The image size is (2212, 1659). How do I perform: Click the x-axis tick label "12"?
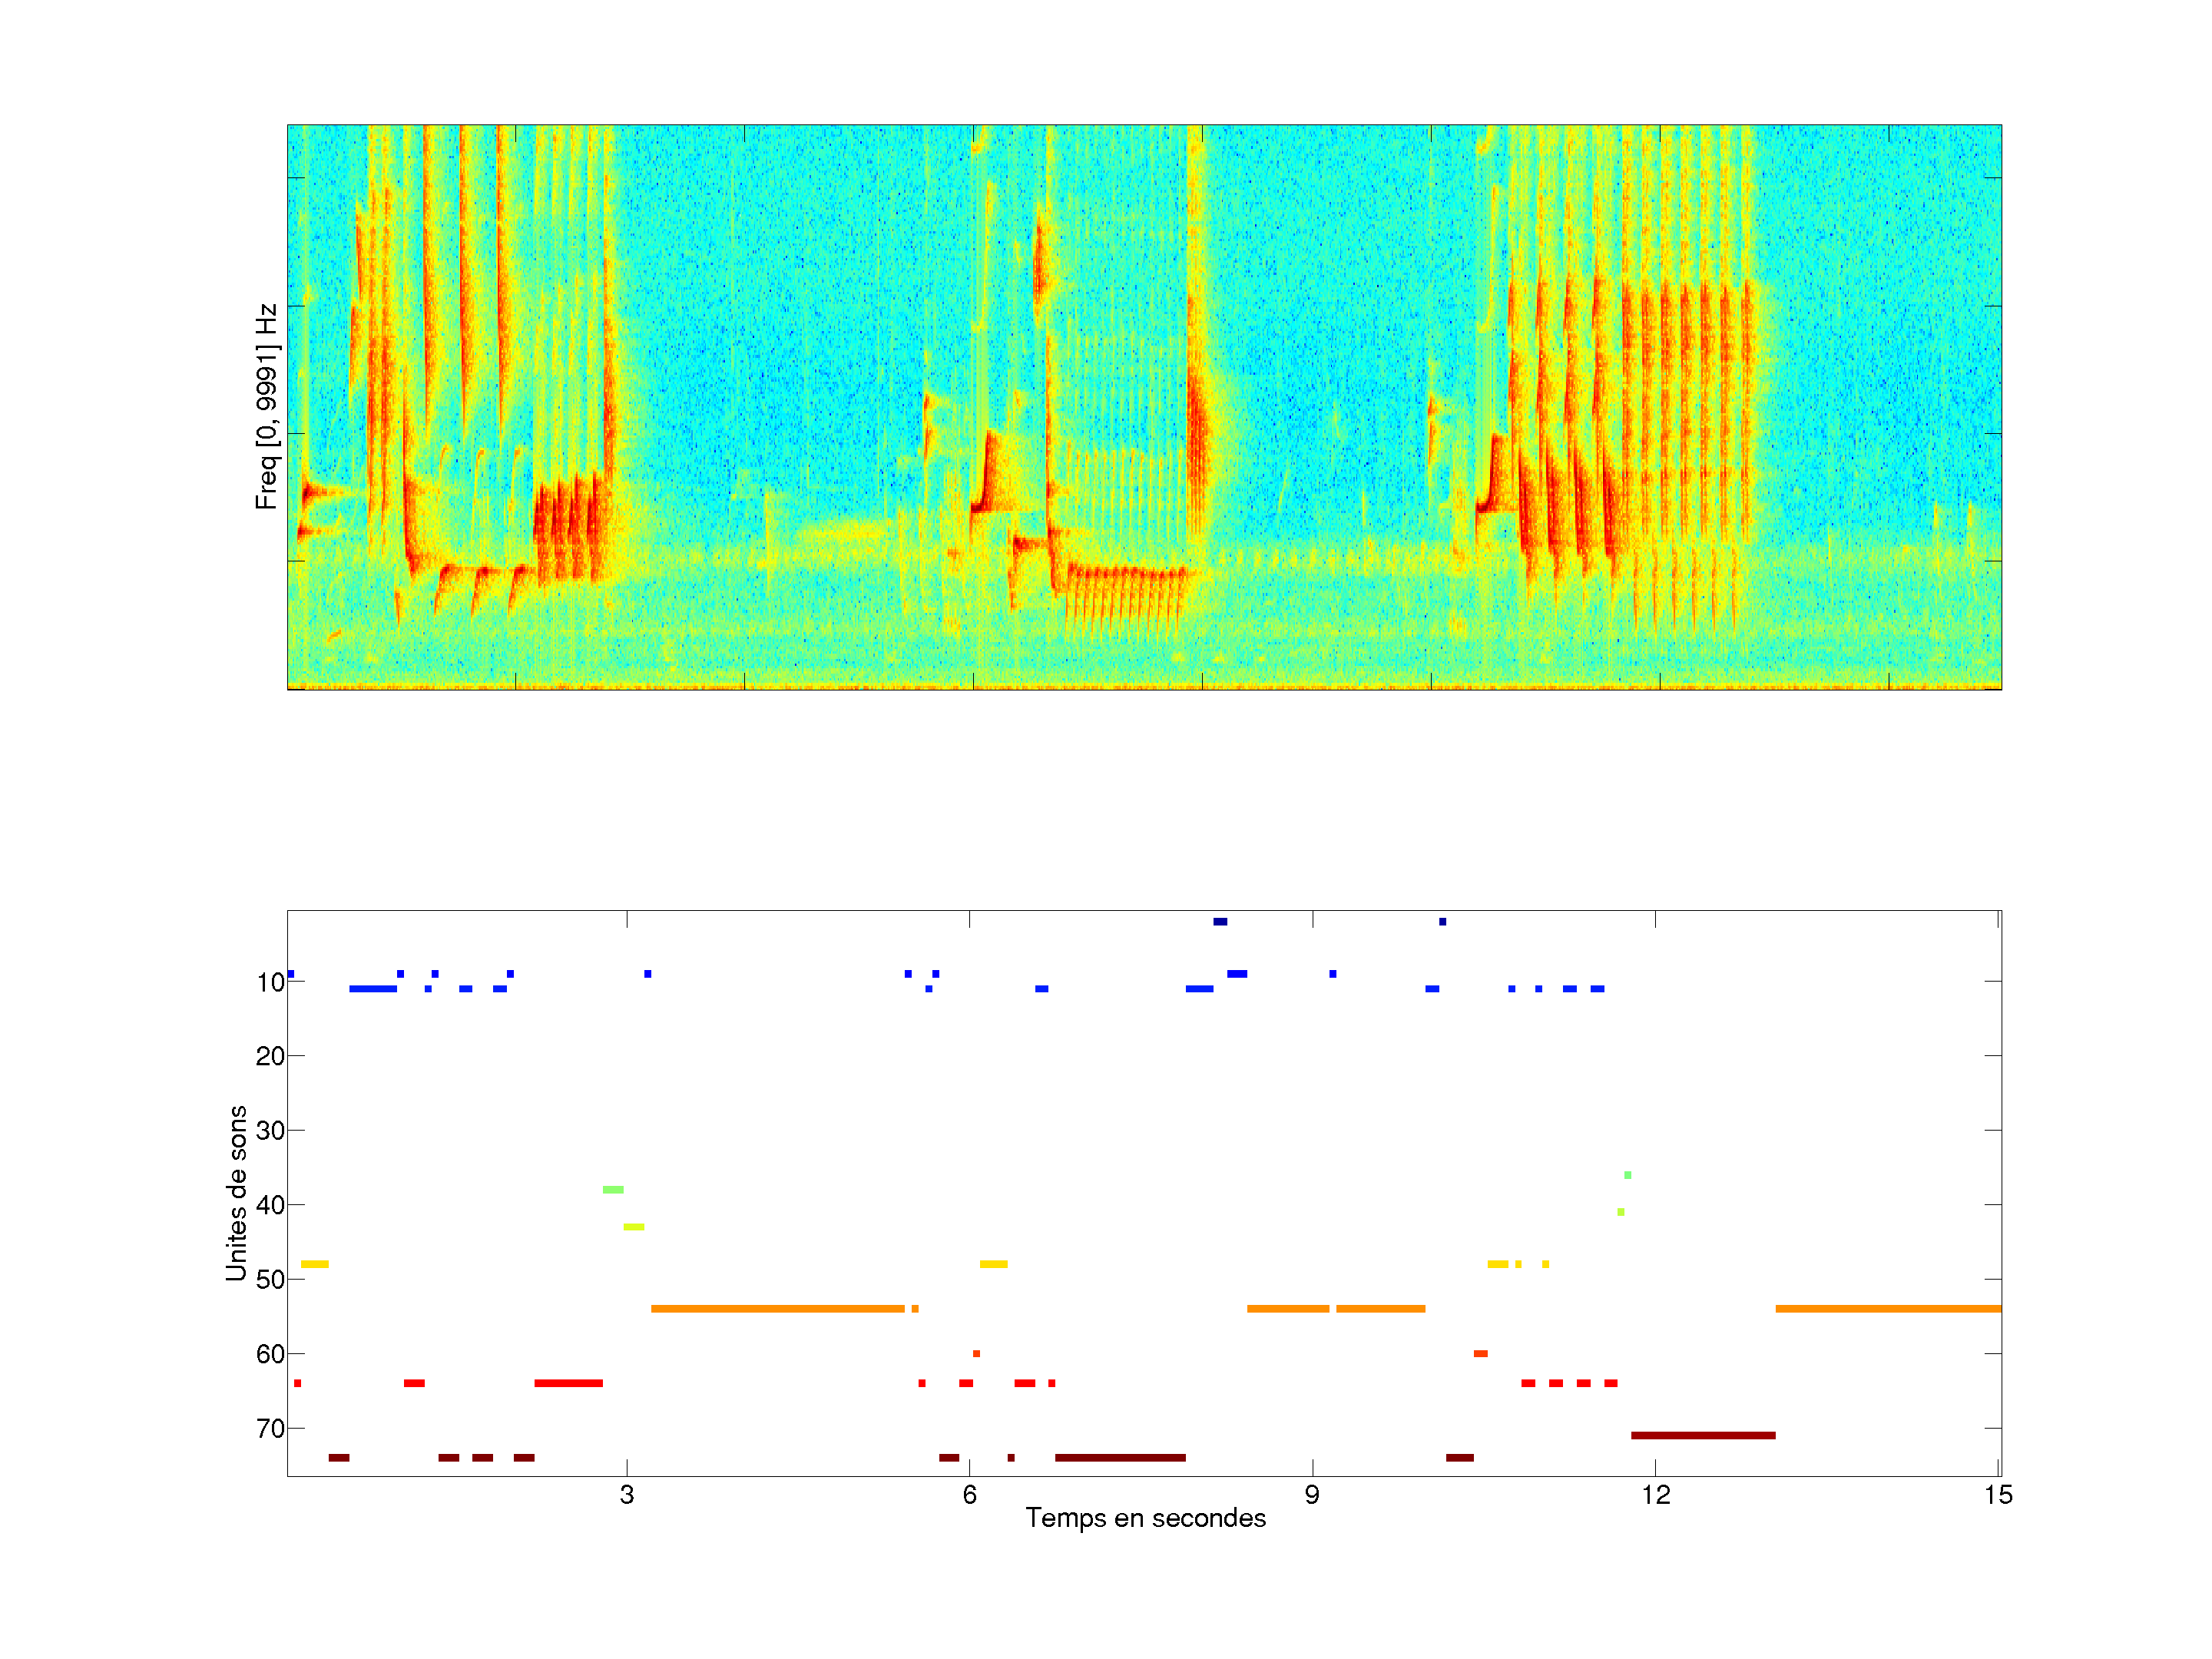tap(1655, 1495)
